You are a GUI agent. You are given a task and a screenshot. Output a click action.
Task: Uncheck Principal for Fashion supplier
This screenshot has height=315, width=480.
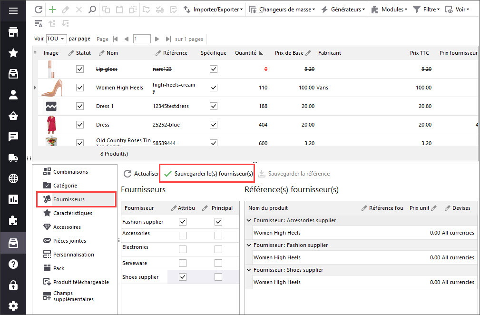click(218, 222)
